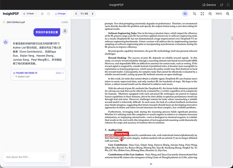Click the Core Contributors bold text
Image resolution: width=233 pixels, height=168 pixels.
pyautogui.click(x=118, y=145)
